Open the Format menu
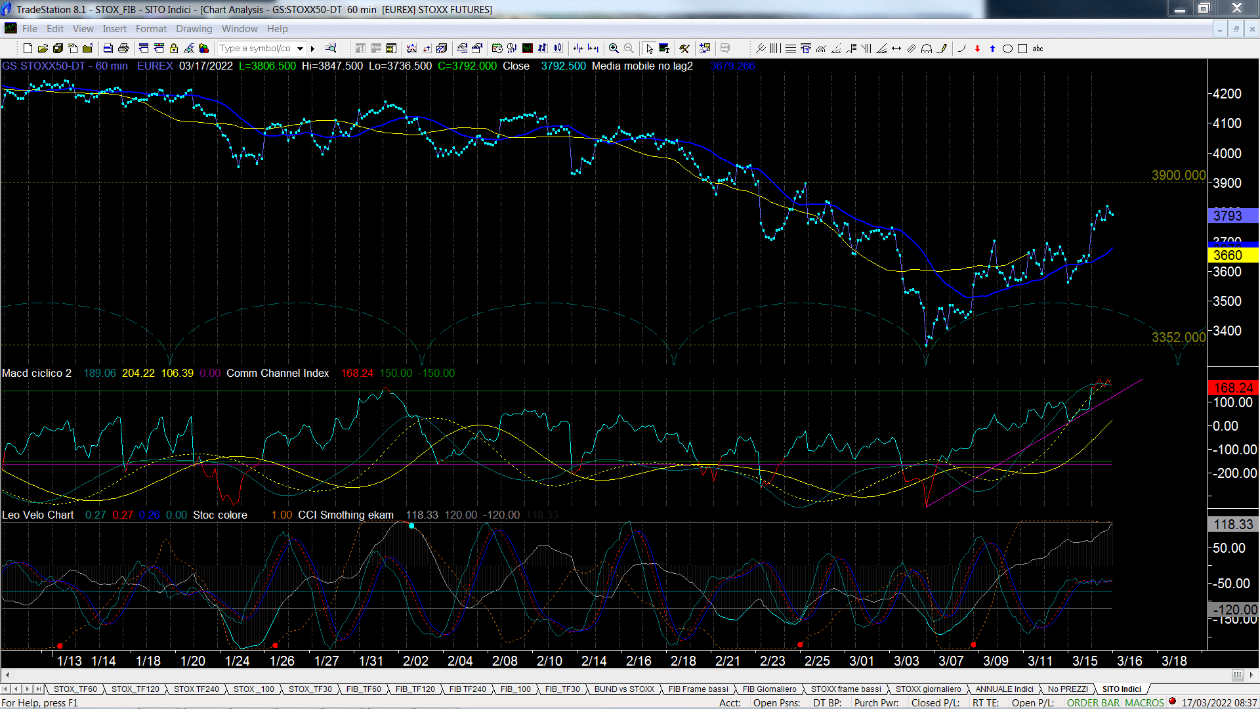1260x709 pixels. [152, 29]
